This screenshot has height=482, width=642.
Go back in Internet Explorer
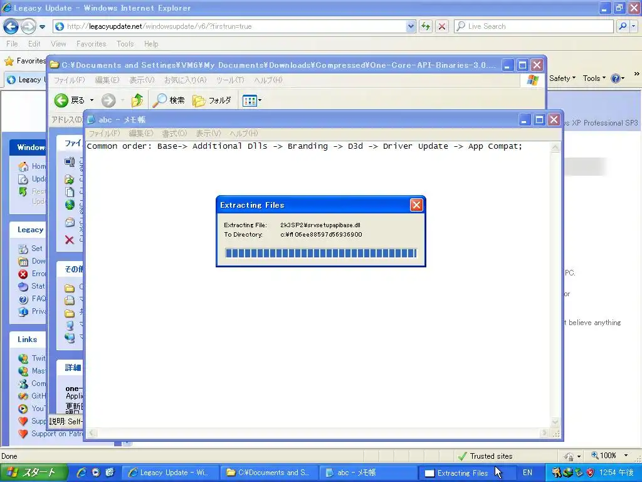11,26
